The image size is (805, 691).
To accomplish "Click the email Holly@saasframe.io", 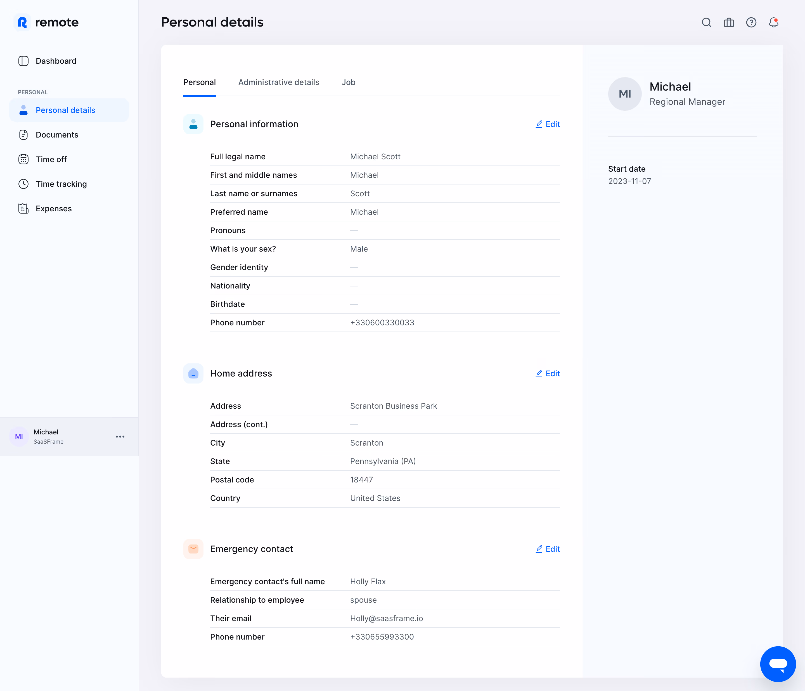I will 387,618.
